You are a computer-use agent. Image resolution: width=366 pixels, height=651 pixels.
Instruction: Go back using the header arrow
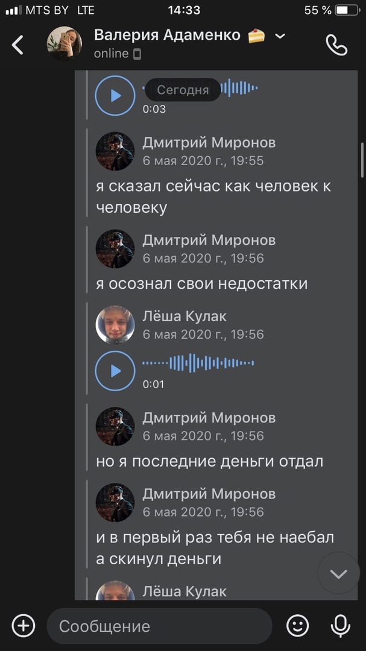[17, 45]
